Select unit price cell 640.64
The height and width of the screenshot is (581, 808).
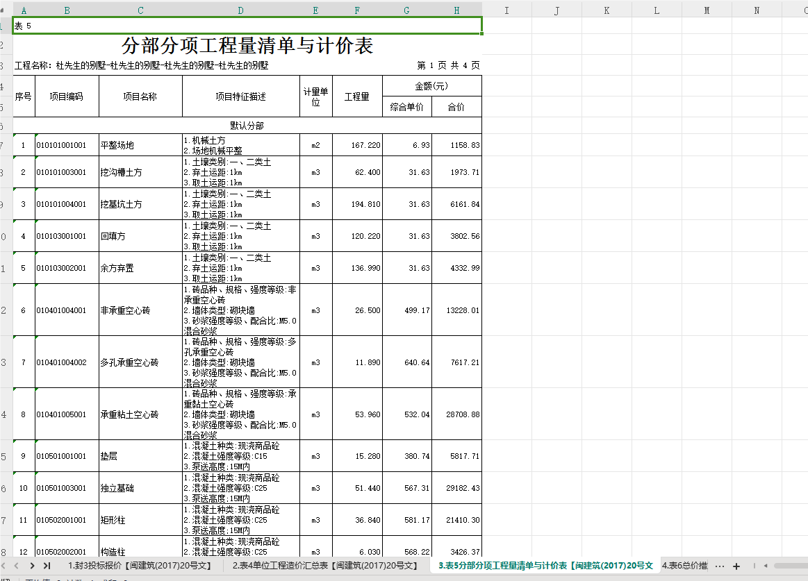pyautogui.click(x=407, y=362)
